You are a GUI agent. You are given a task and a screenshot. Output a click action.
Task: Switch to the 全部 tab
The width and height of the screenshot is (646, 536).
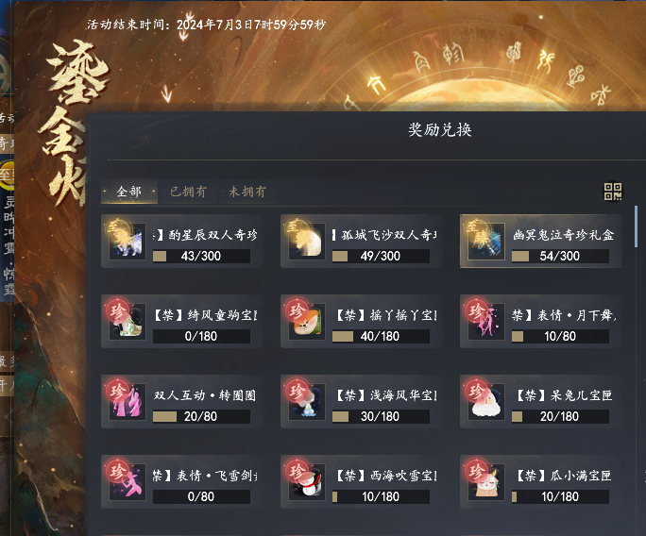coord(129,192)
